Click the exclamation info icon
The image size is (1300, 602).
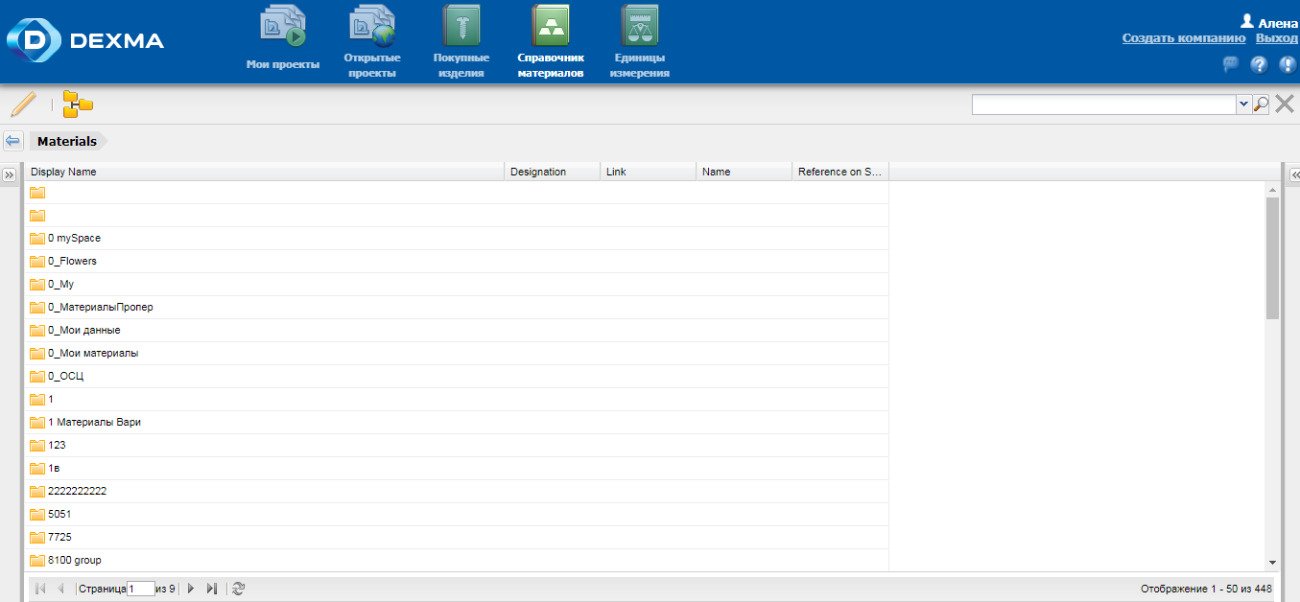[1288, 64]
